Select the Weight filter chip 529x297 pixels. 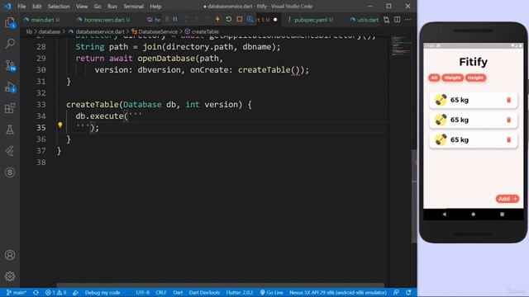point(452,78)
